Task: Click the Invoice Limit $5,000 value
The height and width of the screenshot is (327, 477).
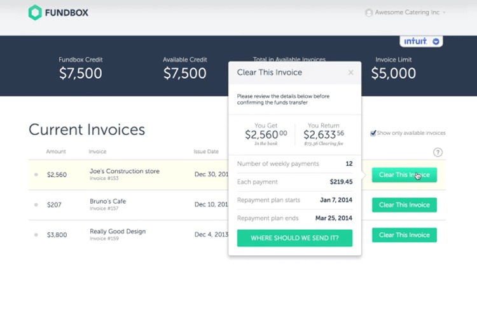Action: pyautogui.click(x=393, y=73)
